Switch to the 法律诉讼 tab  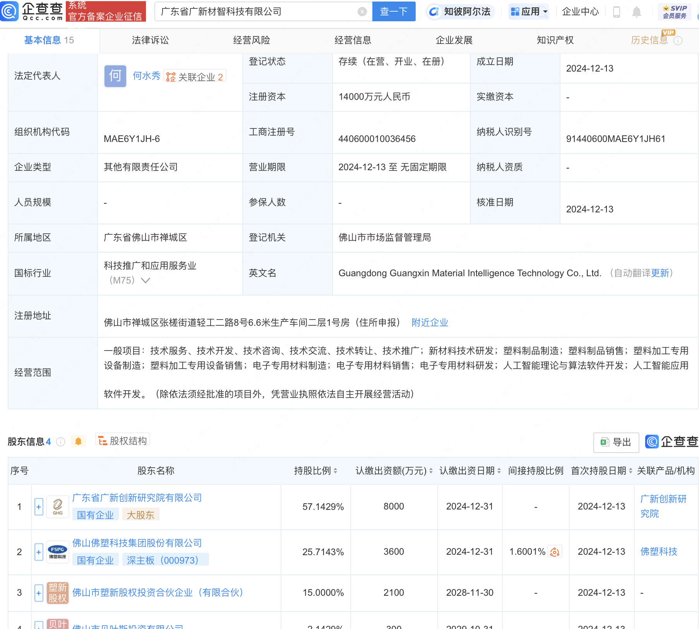[150, 40]
